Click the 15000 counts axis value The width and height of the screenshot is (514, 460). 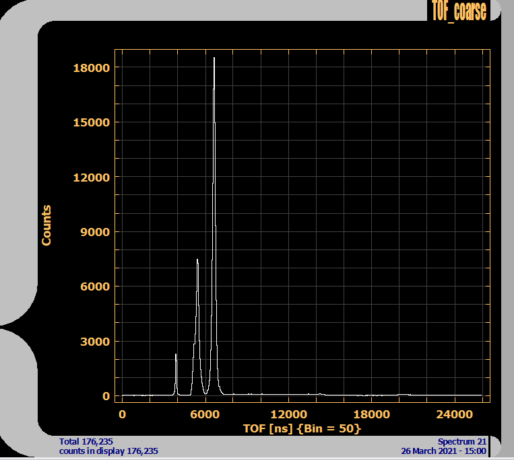(91, 122)
